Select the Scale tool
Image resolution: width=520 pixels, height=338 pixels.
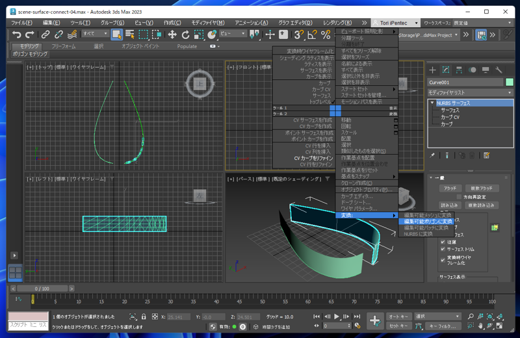199,34
